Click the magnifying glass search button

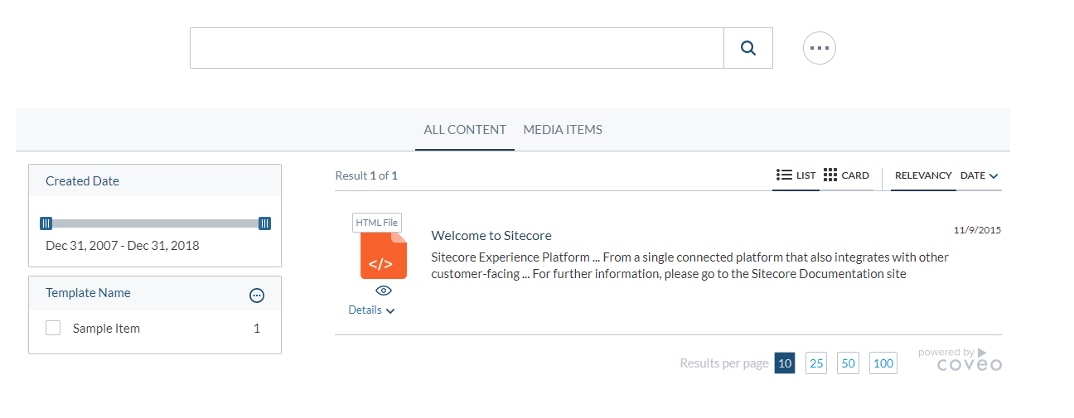coord(747,48)
